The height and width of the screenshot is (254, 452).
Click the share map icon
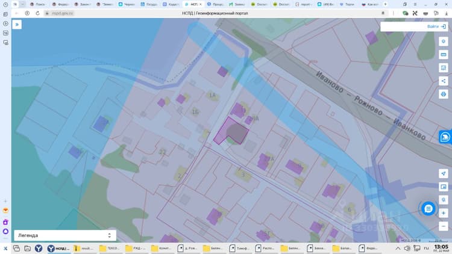tap(444, 81)
